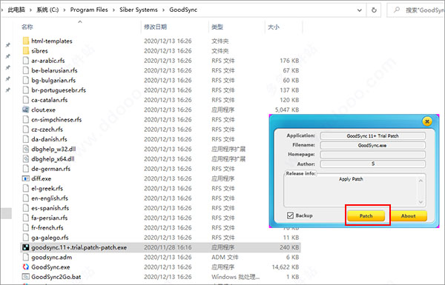Select the es-spanish.rfs file name

coord(50,208)
